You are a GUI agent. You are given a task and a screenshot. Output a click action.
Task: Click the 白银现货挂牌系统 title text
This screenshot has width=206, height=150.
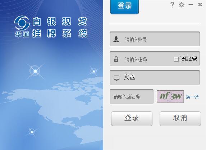[60, 27]
